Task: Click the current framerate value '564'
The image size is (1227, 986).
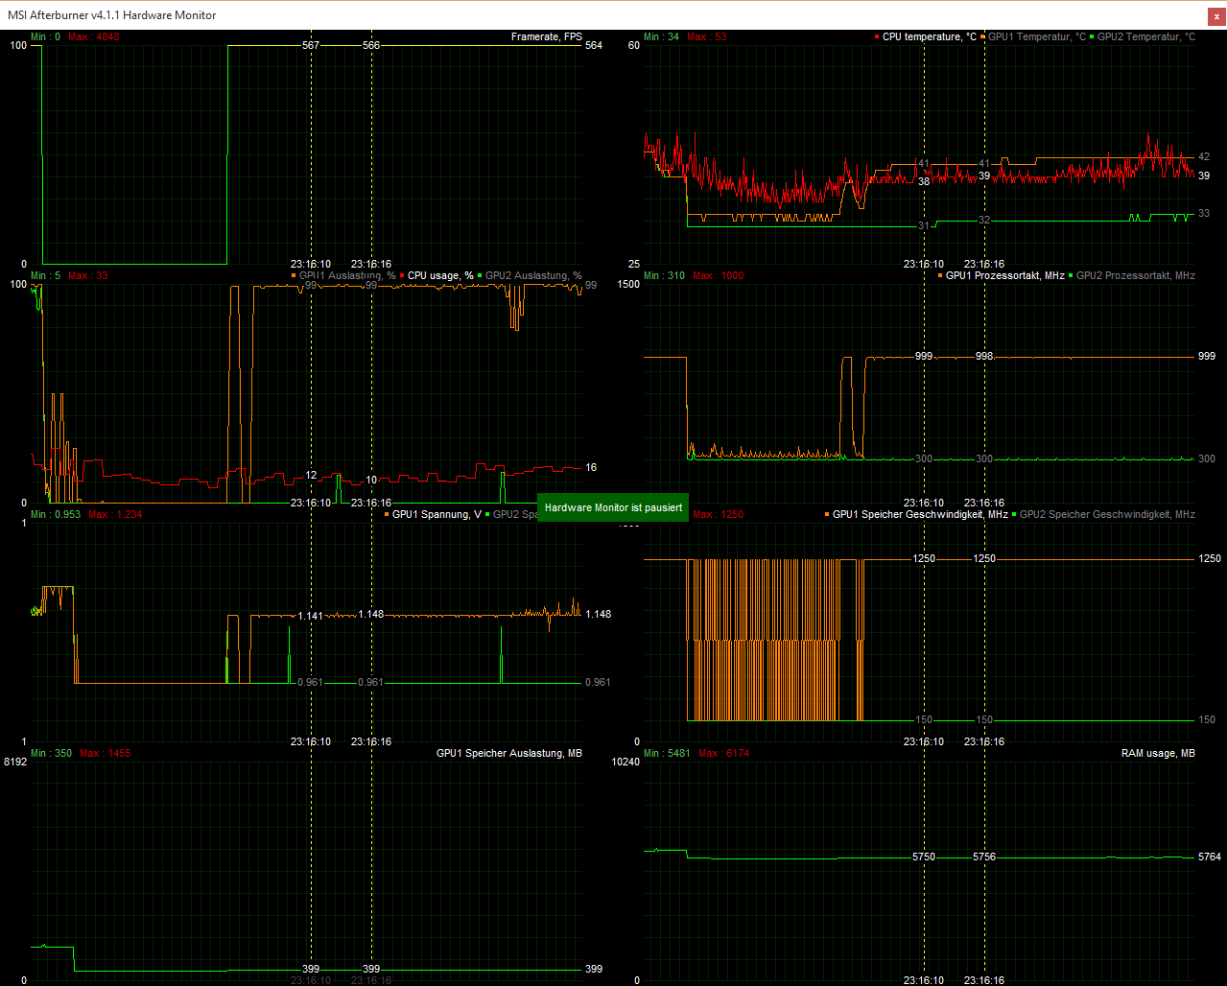Action: [x=594, y=45]
